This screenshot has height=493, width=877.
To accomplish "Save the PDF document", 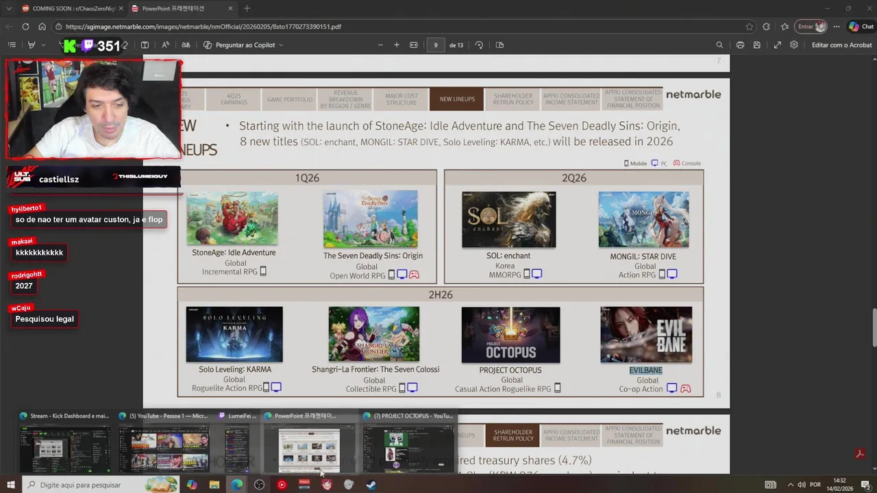I will point(756,45).
